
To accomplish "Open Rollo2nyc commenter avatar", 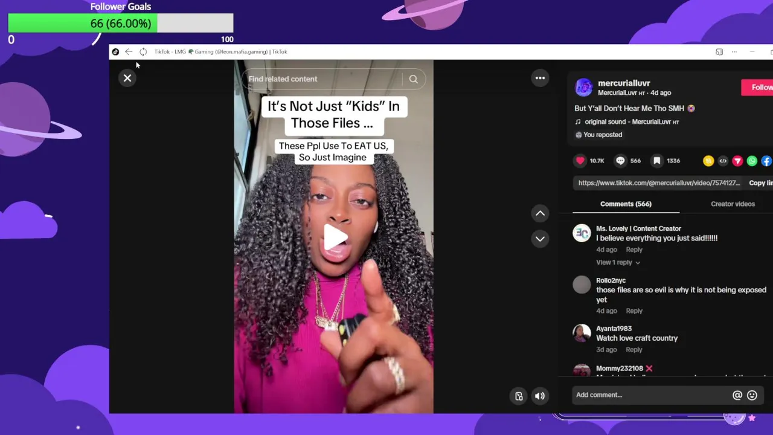I will tap(582, 285).
